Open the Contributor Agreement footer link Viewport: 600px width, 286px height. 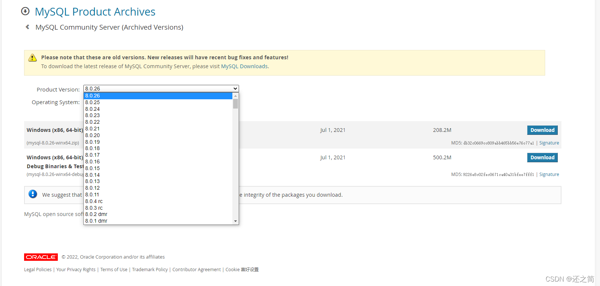pos(196,270)
